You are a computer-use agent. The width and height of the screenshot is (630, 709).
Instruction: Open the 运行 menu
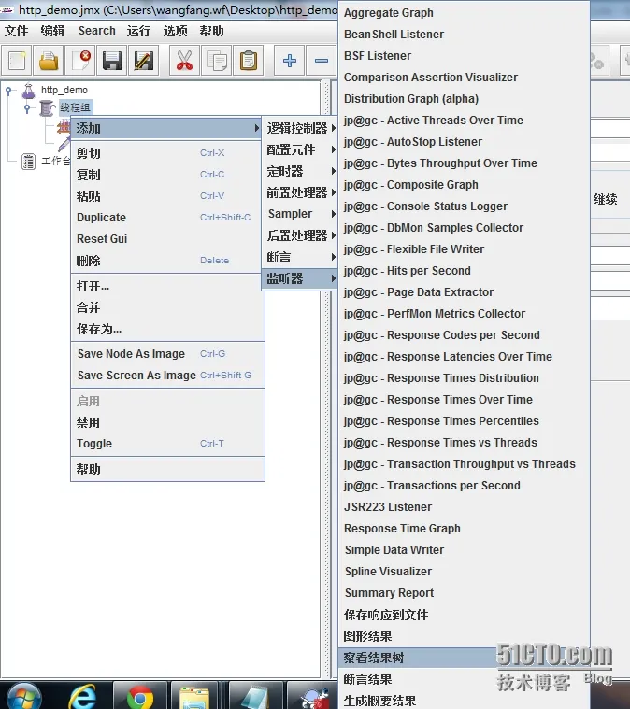point(138,31)
